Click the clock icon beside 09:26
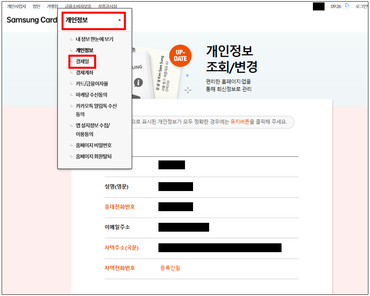This screenshot has height=296, width=370. tap(345, 6)
